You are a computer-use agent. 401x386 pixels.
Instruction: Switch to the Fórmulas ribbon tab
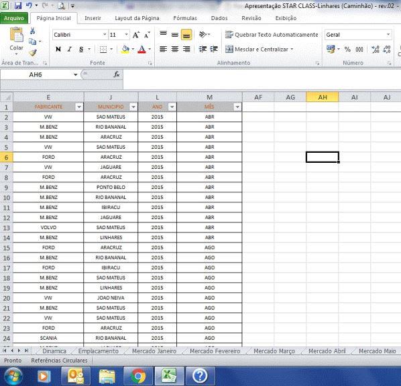point(185,18)
